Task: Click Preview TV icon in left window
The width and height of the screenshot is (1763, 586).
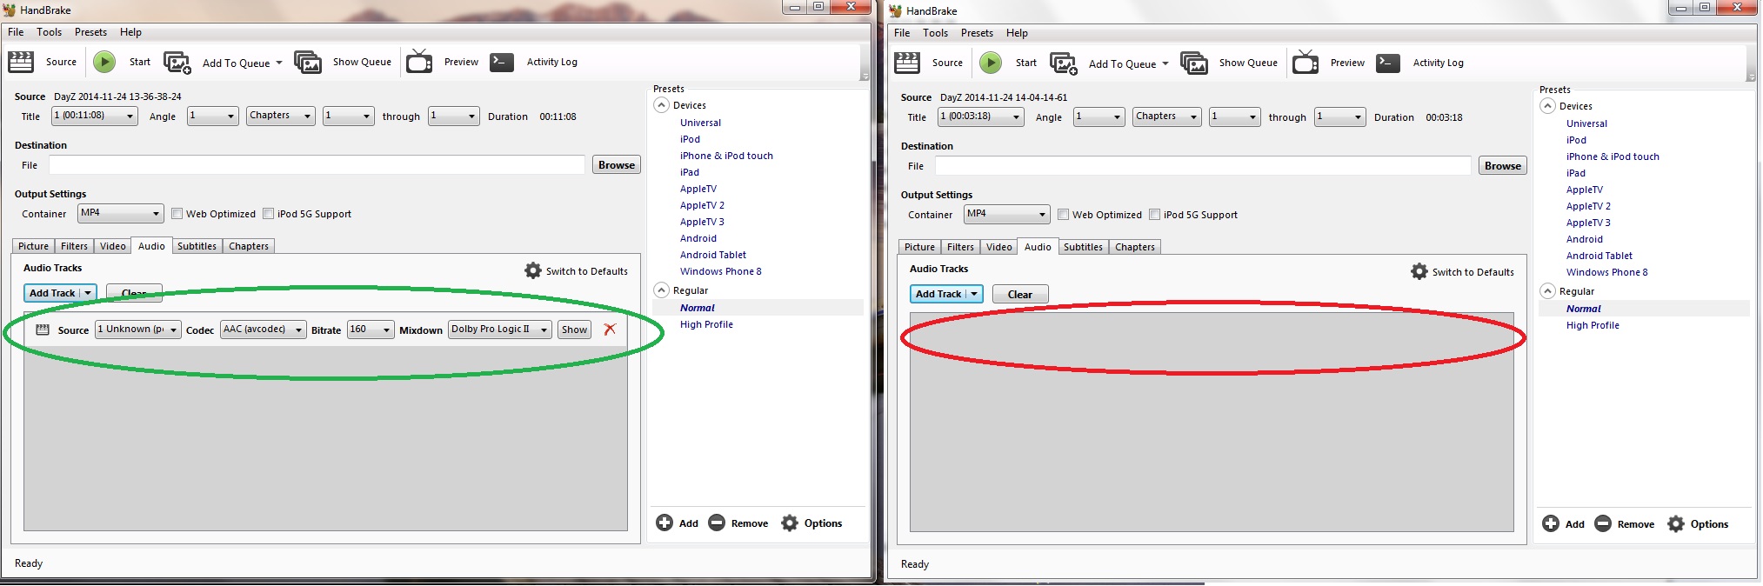Action: coord(419,62)
